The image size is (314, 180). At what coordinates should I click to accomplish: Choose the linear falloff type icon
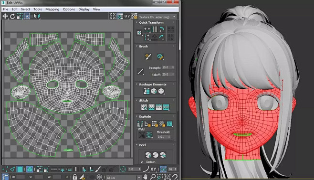[x=140, y=72]
